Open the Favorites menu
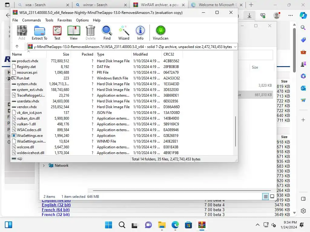The height and width of the screenshot is (232, 310). pyautogui.click(x=64, y=20)
